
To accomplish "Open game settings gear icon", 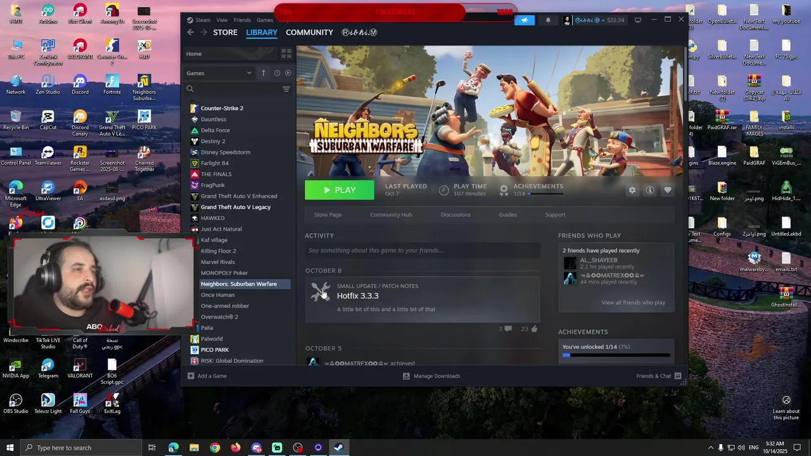I will (x=632, y=190).
